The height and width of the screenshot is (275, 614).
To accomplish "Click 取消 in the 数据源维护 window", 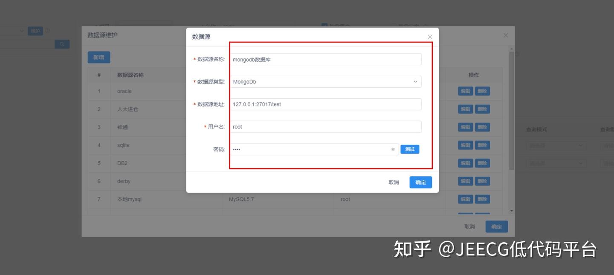I will (469, 226).
